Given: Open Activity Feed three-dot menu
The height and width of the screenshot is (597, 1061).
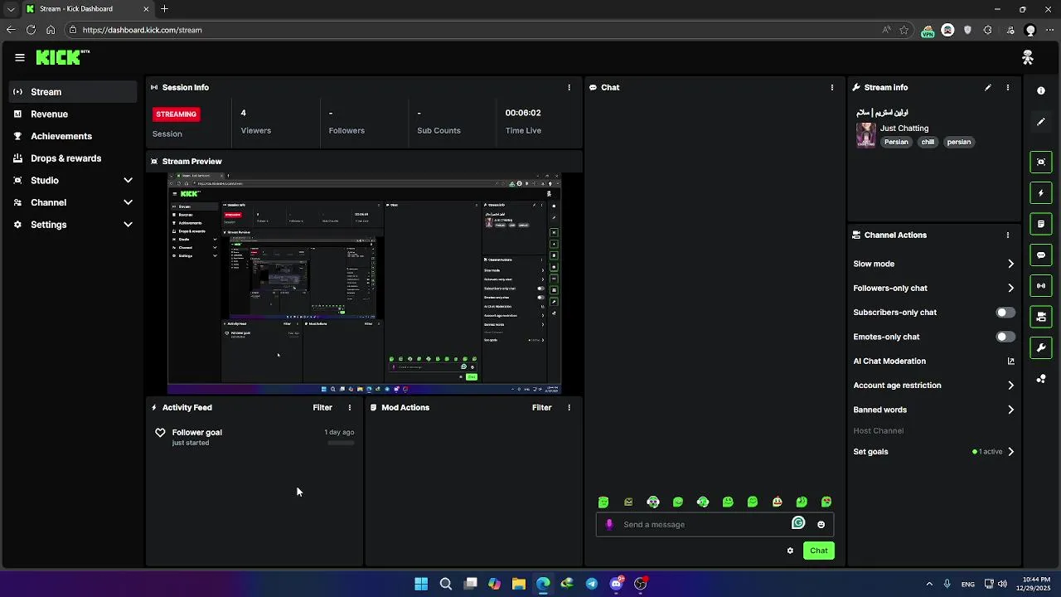Looking at the screenshot, I should point(349,407).
